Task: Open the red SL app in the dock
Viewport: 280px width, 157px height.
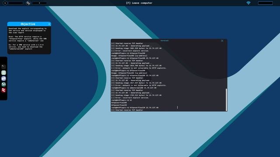Action: click(3, 90)
